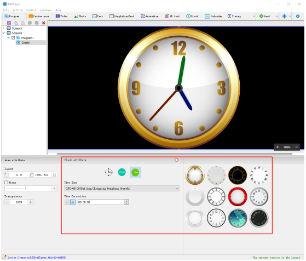The image size is (306, 261).
Task: Add a 3D text area
Action: [172, 16]
